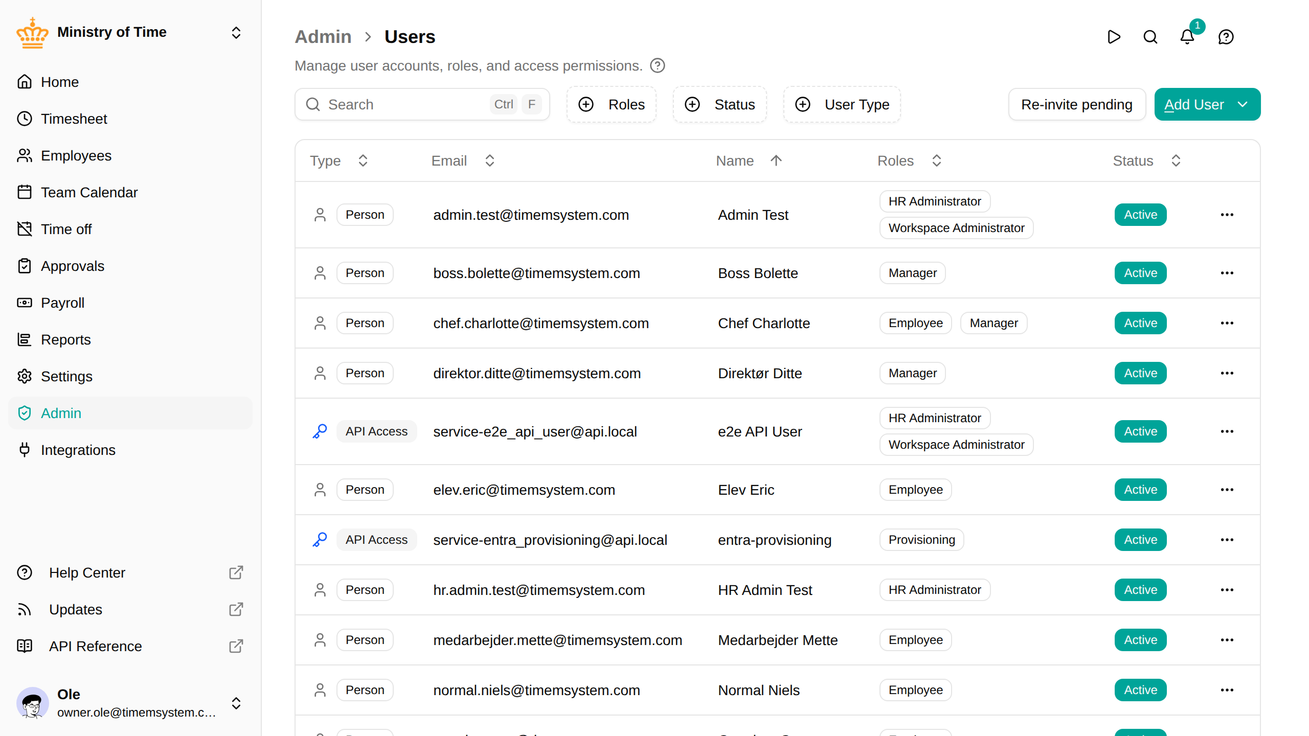Image resolution: width=1309 pixels, height=736 pixels.
Task: Click key icon for e2e API User
Action: (320, 431)
